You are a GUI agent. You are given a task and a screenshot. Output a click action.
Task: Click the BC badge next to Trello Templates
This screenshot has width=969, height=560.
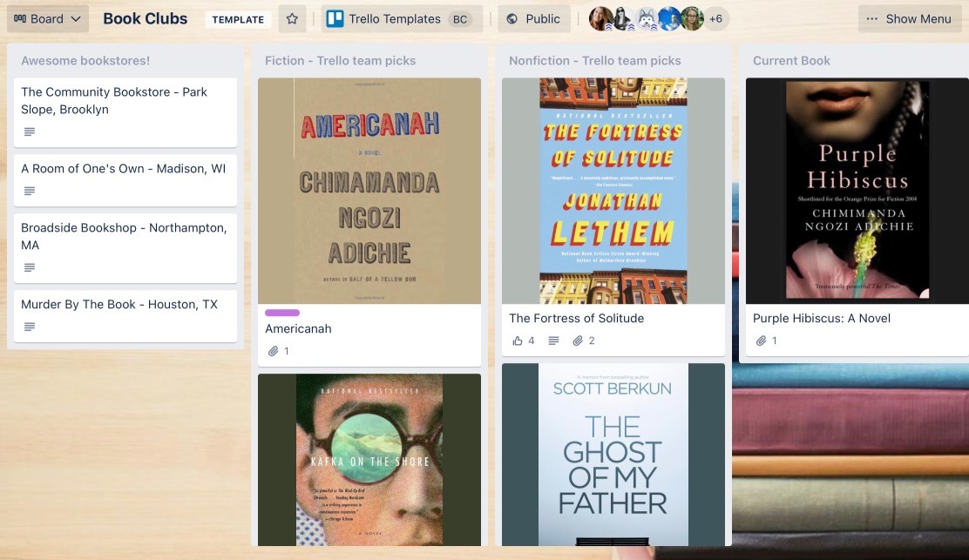(460, 19)
